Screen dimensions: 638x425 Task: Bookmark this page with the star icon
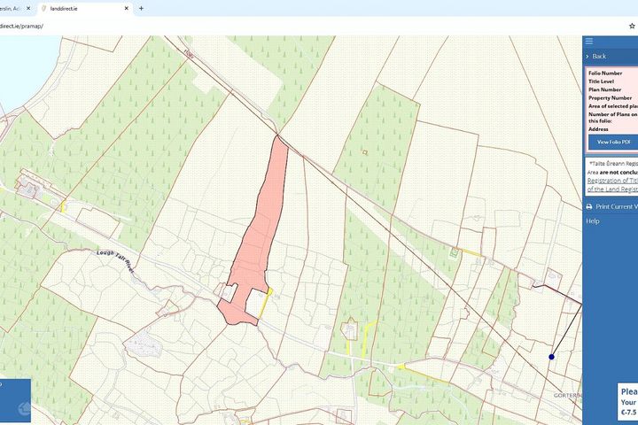pyautogui.click(x=633, y=26)
